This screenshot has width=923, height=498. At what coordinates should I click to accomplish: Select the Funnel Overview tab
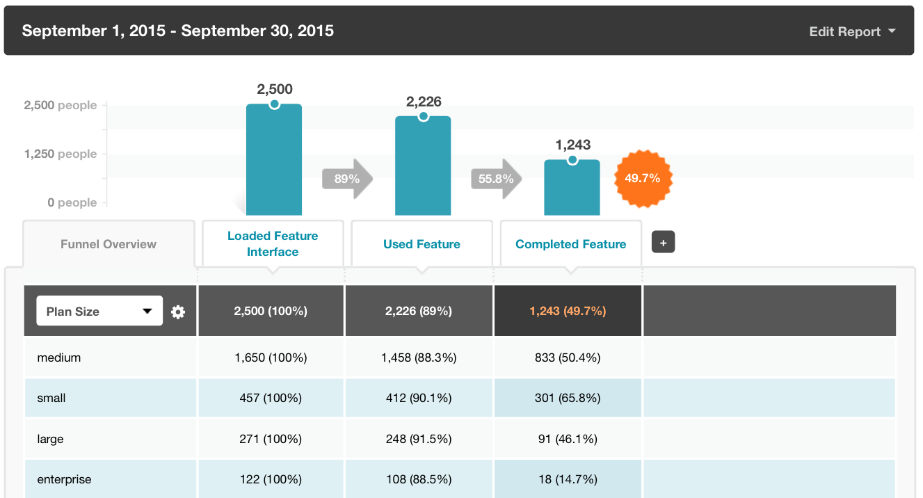(109, 244)
